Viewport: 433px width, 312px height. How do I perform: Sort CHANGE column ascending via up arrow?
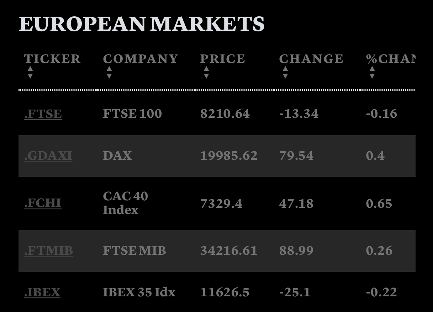coord(285,69)
